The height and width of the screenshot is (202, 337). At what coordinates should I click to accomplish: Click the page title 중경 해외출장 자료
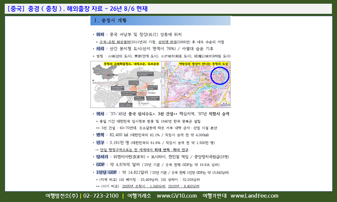[x=78, y=9]
